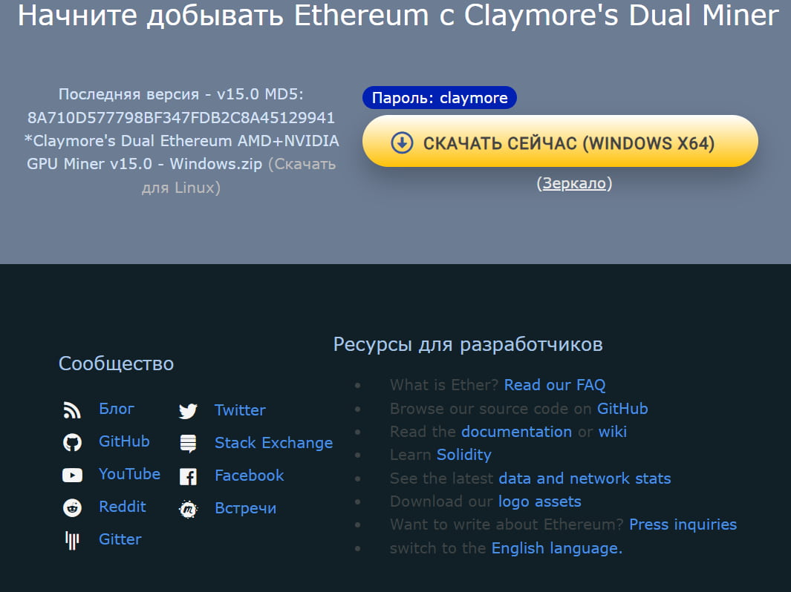Open the Reddit link
791x592 pixels.
(x=123, y=507)
